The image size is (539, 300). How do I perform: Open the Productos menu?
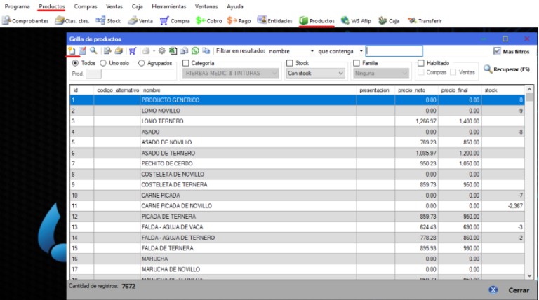(x=52, y=6)
